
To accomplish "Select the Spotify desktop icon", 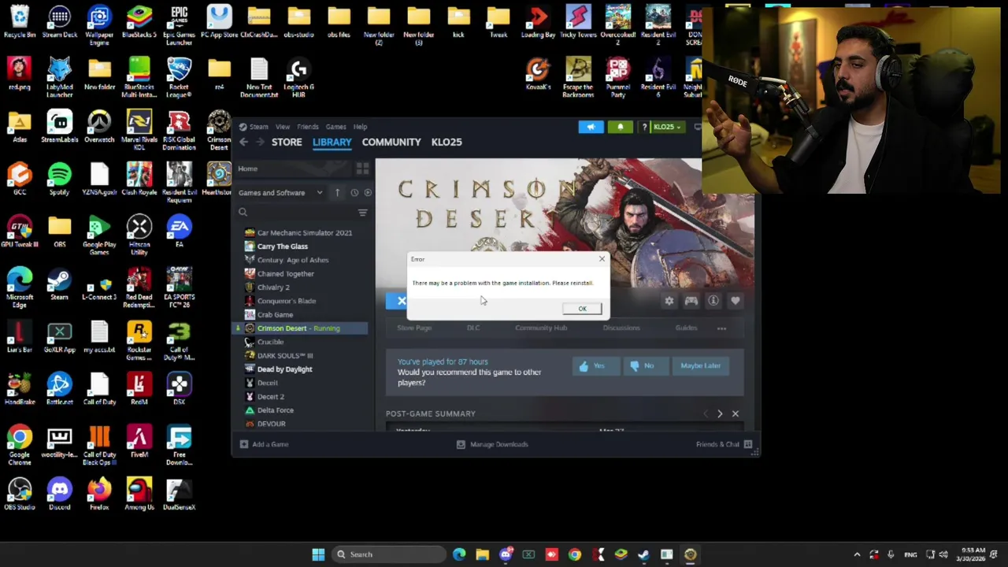I will pyautogui.click(x=59, y=180).
